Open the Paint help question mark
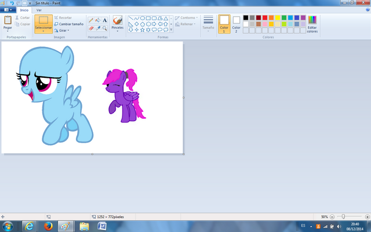Screen dimensions: 371x232 368,10
